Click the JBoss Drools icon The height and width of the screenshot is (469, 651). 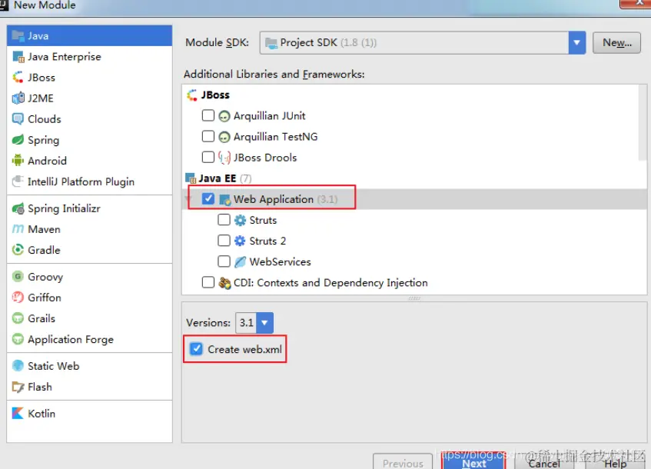pyautogui.click(x=224, y=158)
